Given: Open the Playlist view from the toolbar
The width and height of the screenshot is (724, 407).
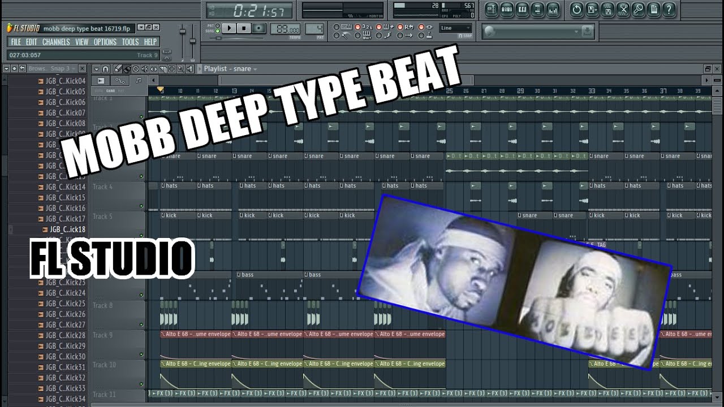Looking at the screenshot, I should click(492, 9).
